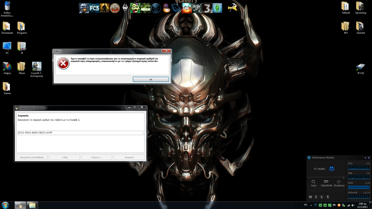The width and height of the screenshot is (372, 209).
Task: Close the error dialog with the red X
Action: tap(166, 50)
